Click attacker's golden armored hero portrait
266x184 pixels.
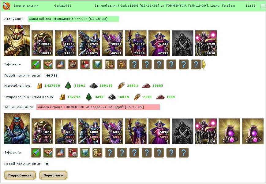(x=17, y=41)
